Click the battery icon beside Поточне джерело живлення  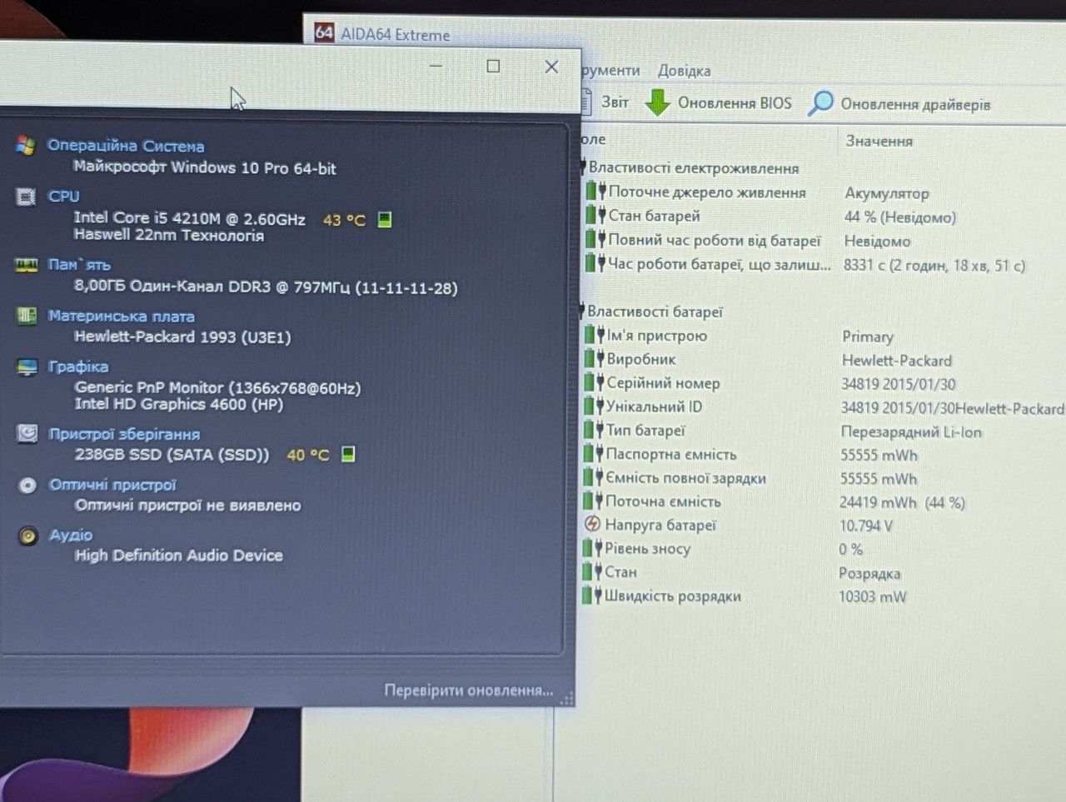pos(595,192)
